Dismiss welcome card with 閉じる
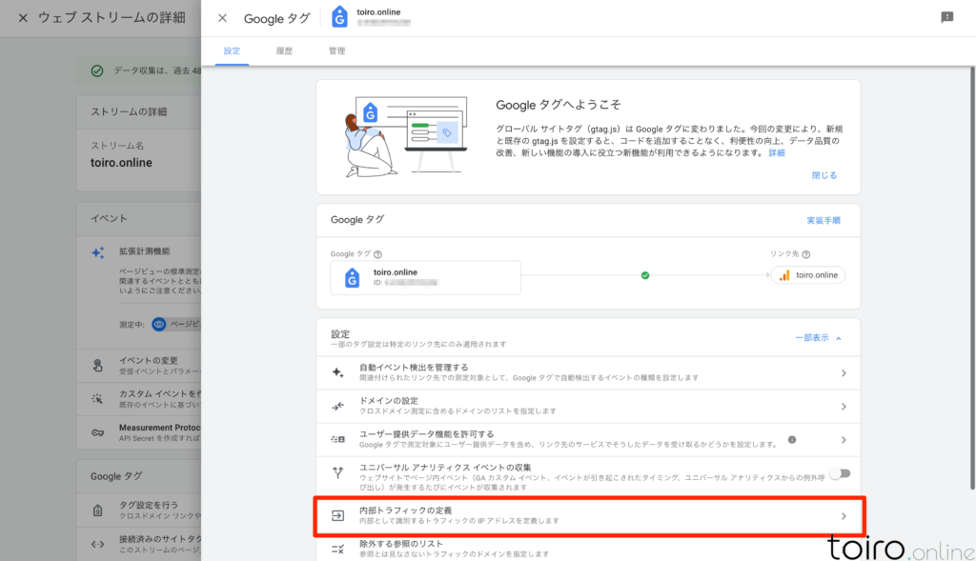Image resolution: width=976 pixels, height=561 pixels. 823,175
